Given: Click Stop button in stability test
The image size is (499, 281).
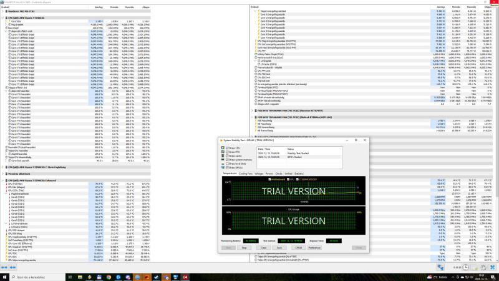Looking at the screenshot, I should [x=244, y=247].
